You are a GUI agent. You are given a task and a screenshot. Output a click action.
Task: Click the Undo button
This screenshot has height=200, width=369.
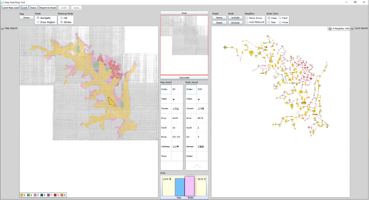point(64,8)
